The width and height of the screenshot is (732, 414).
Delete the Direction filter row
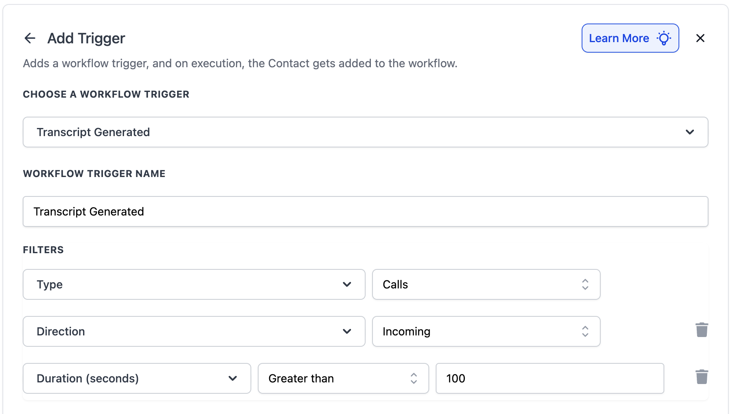(702, 330)
